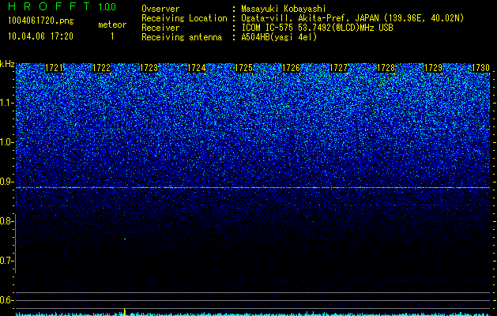Screen dimensions: 497x316
Task: Click the bright horizontal carrier line near 0.89 kHz
Action: pyautogui.click(x=253, y=188)
